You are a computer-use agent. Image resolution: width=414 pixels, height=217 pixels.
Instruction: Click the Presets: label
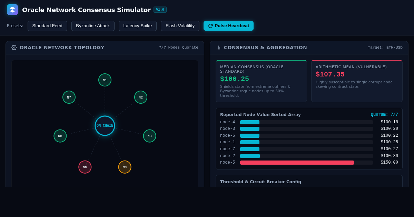tap(15, 26)
